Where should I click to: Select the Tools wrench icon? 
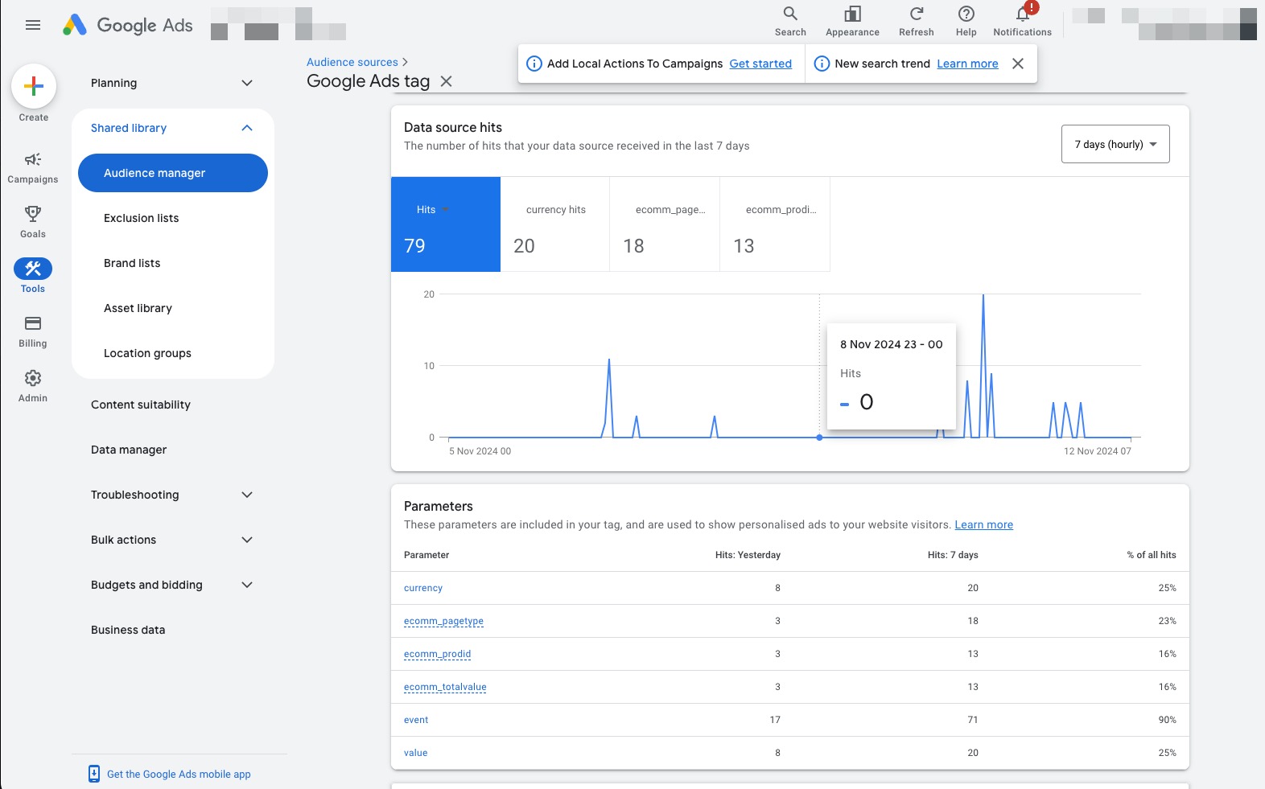33,269
